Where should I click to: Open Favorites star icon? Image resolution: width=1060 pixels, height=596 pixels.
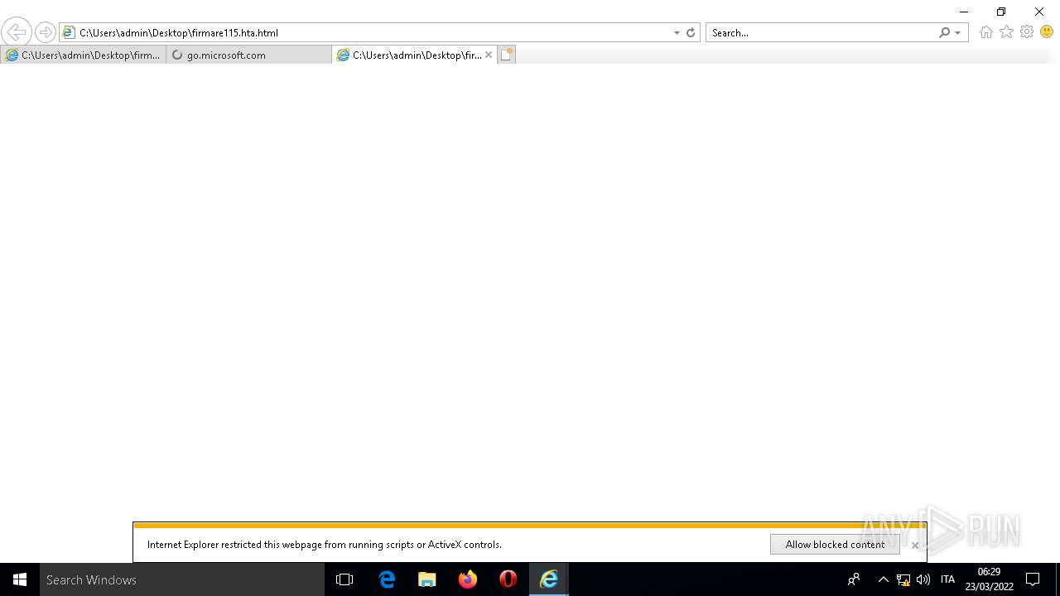(x=1006, y=32)
